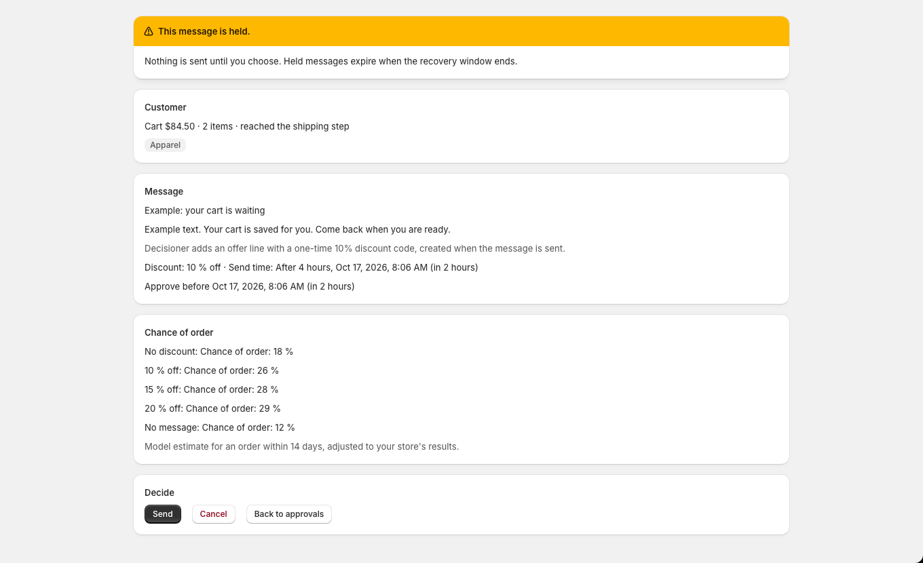Select 'This message is held.' banner title
The image size is (923, 563).
point(204,31)
